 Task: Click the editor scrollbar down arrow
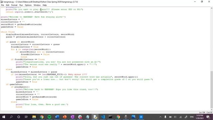click(x=212, y=110)
